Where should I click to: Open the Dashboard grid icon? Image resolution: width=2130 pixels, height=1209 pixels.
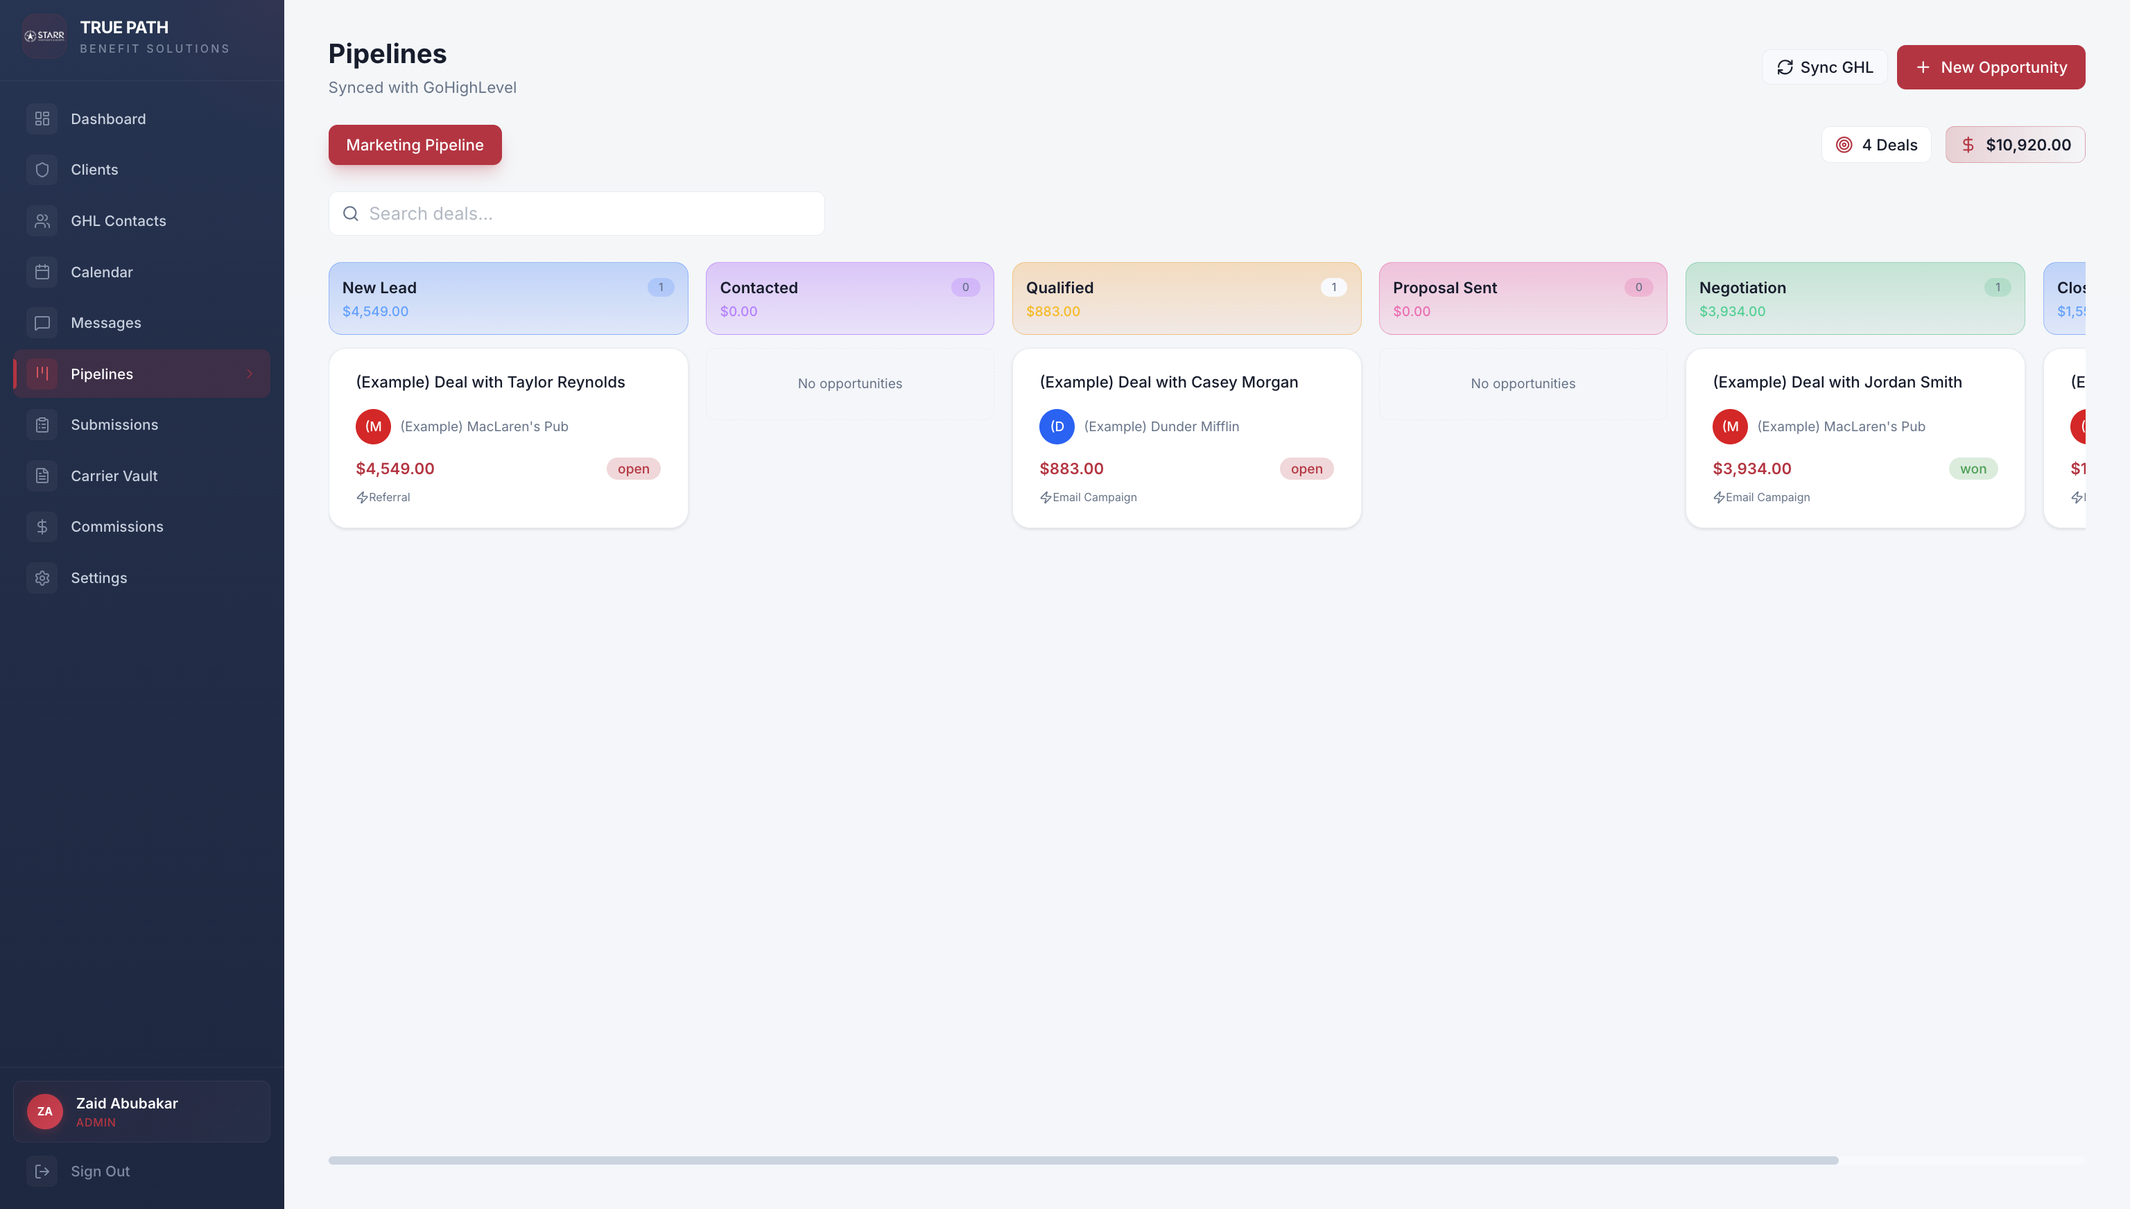[42, 119]
